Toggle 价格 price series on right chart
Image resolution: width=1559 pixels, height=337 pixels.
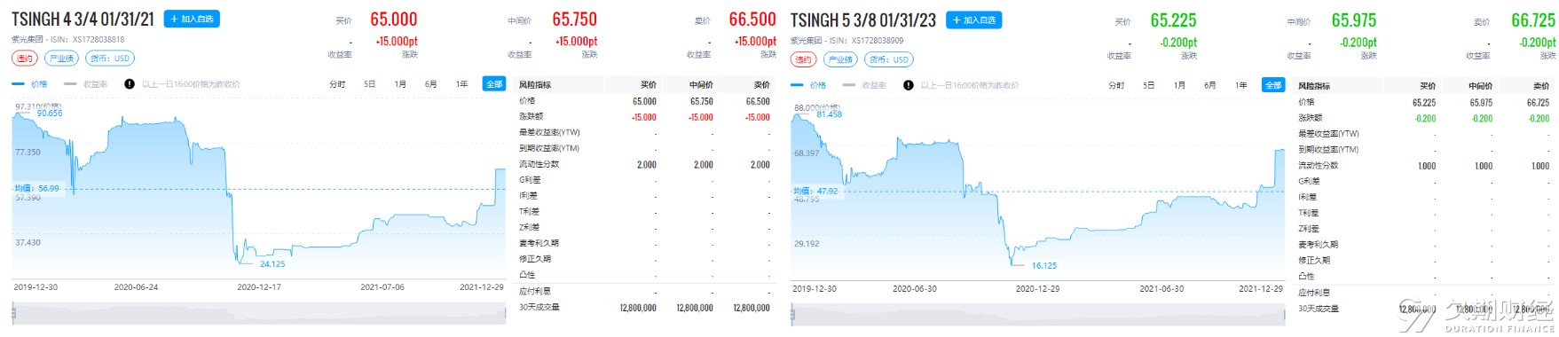pyautogui.click(x=808, y=85)
